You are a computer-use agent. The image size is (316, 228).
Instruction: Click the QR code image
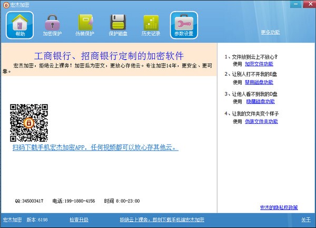point(29,123)
